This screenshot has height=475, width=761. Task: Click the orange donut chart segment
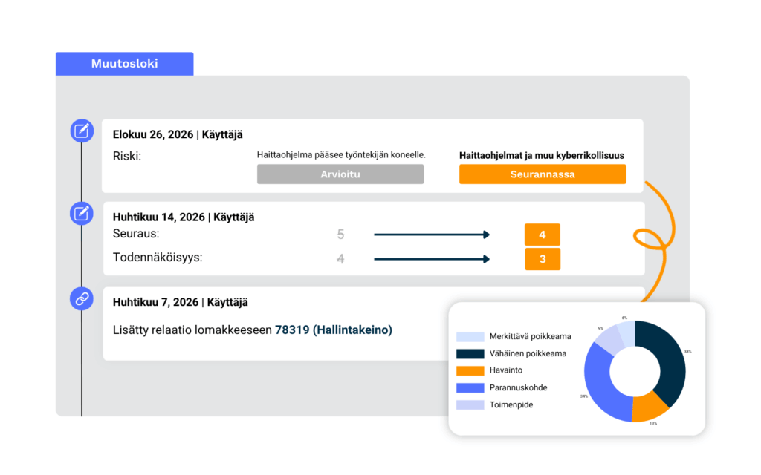[650, 407]
